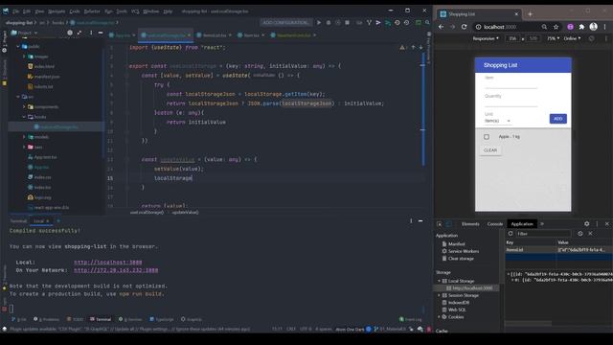Open a new Chrome tab
613x345 pixels.
(530, 14)
